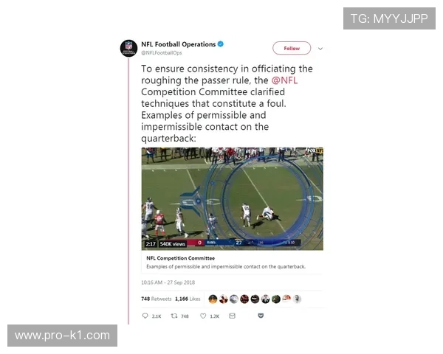Click the reply speech bubble icon
Viewport: 443px width, 354px height.
click(145, 316)
